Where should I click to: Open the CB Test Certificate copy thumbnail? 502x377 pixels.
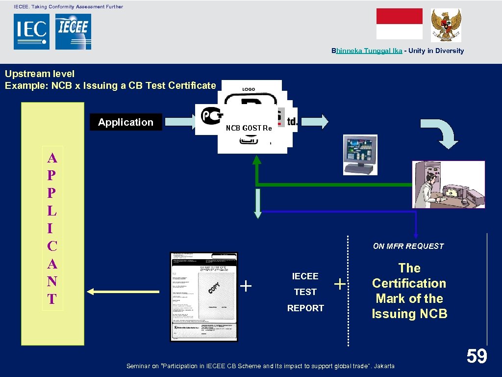click(204, 297)
